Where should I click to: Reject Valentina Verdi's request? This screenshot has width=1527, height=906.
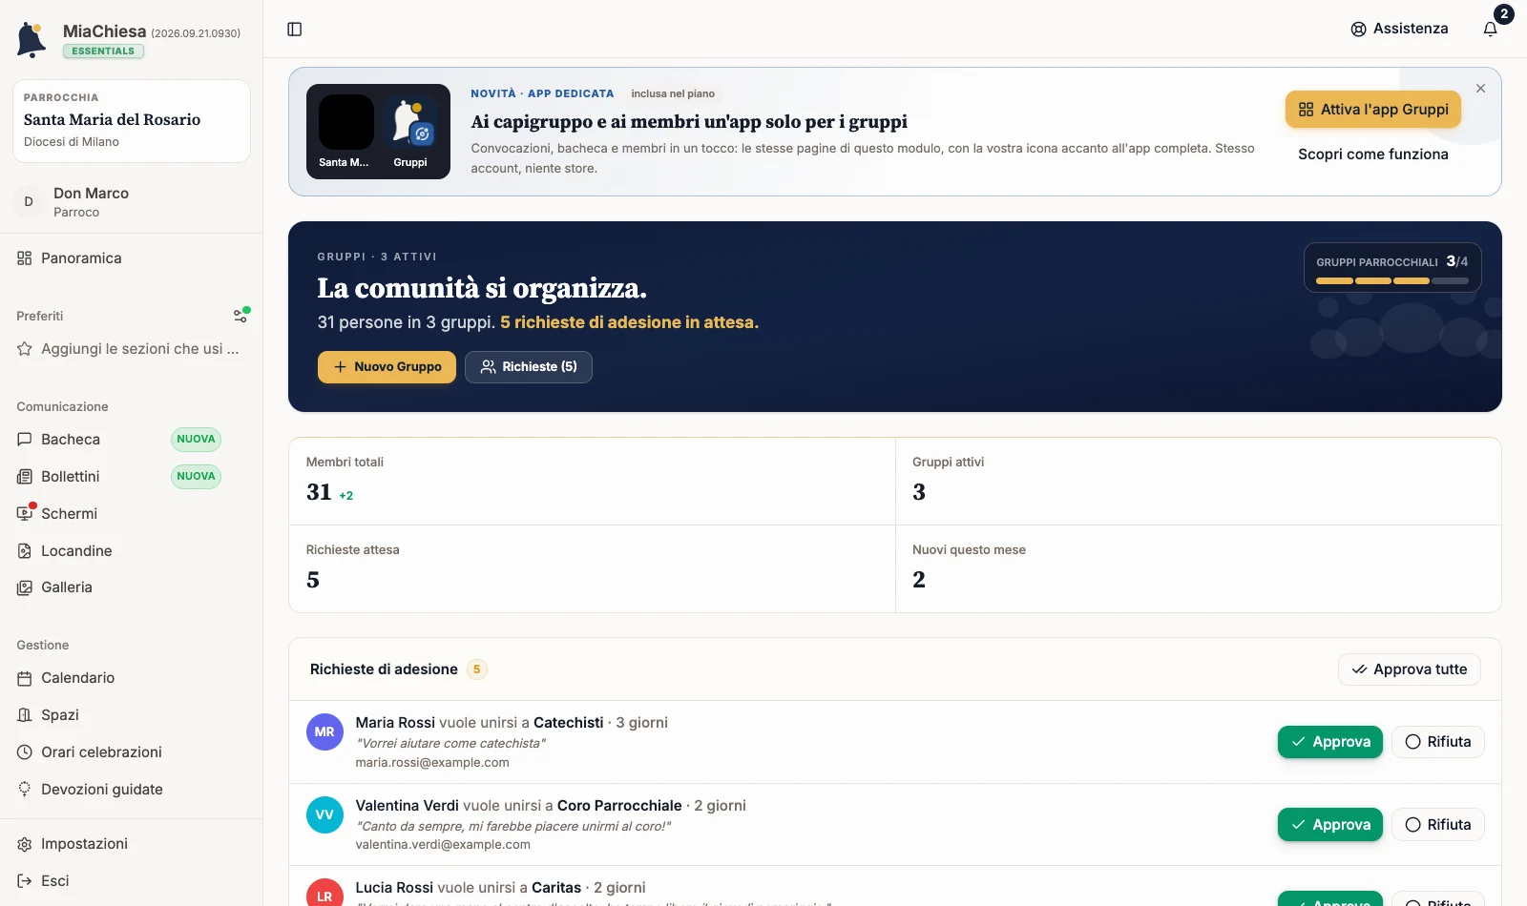tap(1438, 825)
